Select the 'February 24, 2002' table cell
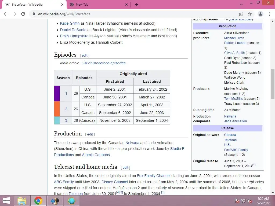Viewport: 275px width, 206px height. coord(152,90)
